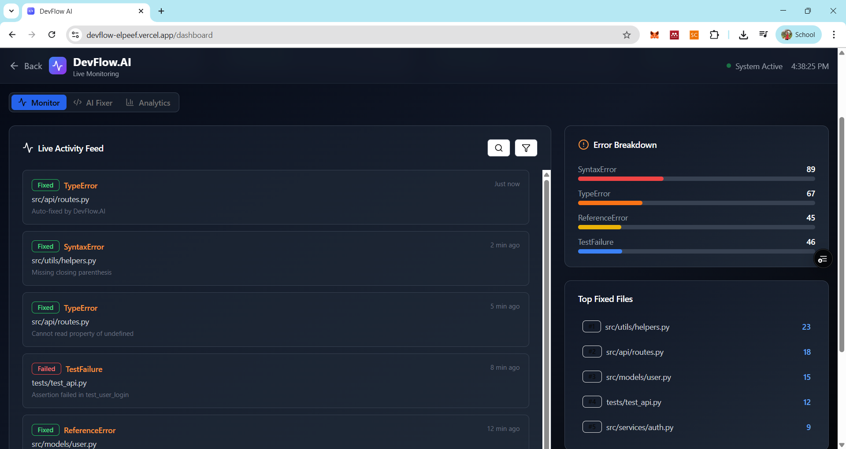Click the feed scrollbar up arrow
The width and height of the screenshot is (846, 449).
tap(546, 175)
